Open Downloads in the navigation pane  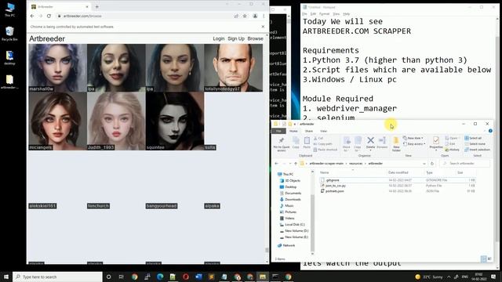(x=293, y=200)
